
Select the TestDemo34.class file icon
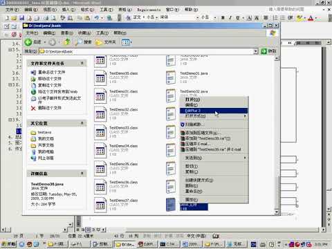click(x=100, y=151)
